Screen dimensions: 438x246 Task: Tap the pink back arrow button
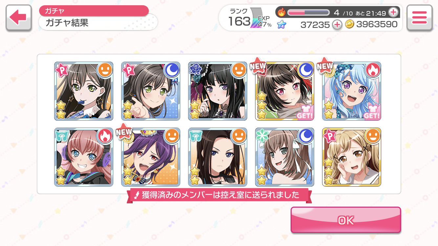[x=19, y=18]
